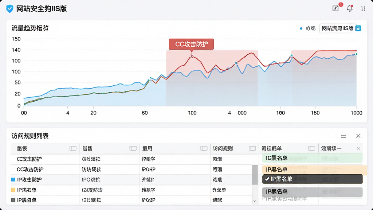Close the 访问规则列表 panel
Viewport: 373px width, 210px height.
click(358, 136)
